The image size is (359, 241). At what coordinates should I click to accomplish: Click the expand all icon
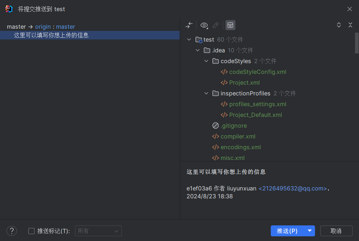[339, 25]
